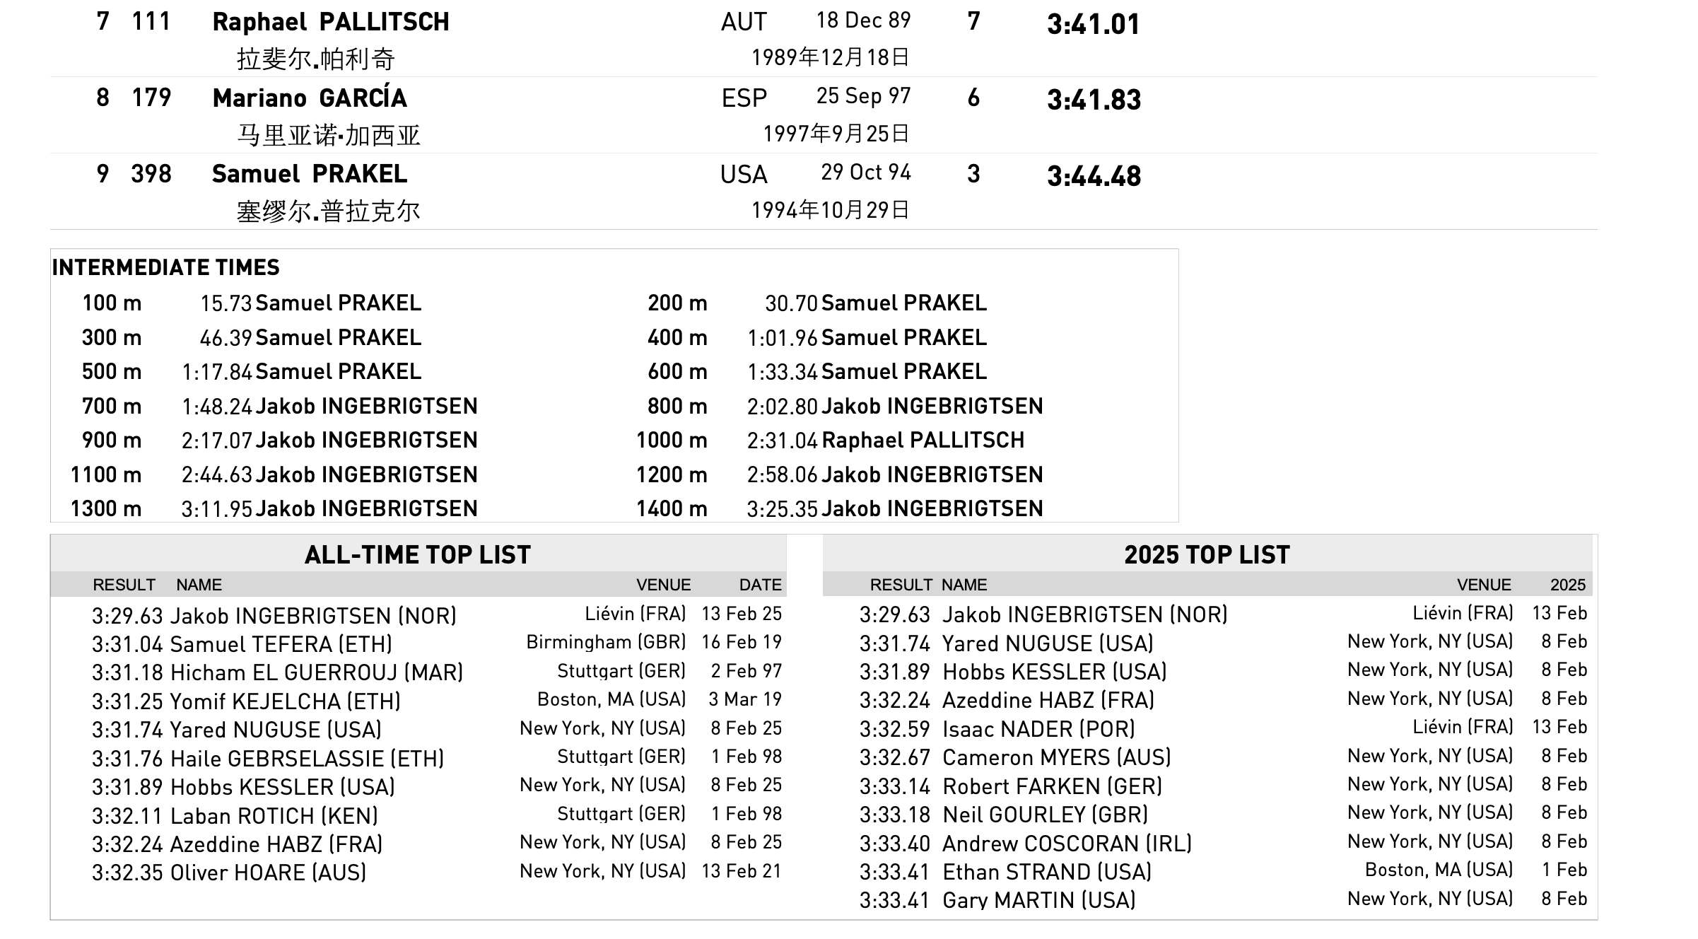Click the 1000 m split by Raphael PALLITSCH
1698x939 pixels.
click(x=923, y=441)
